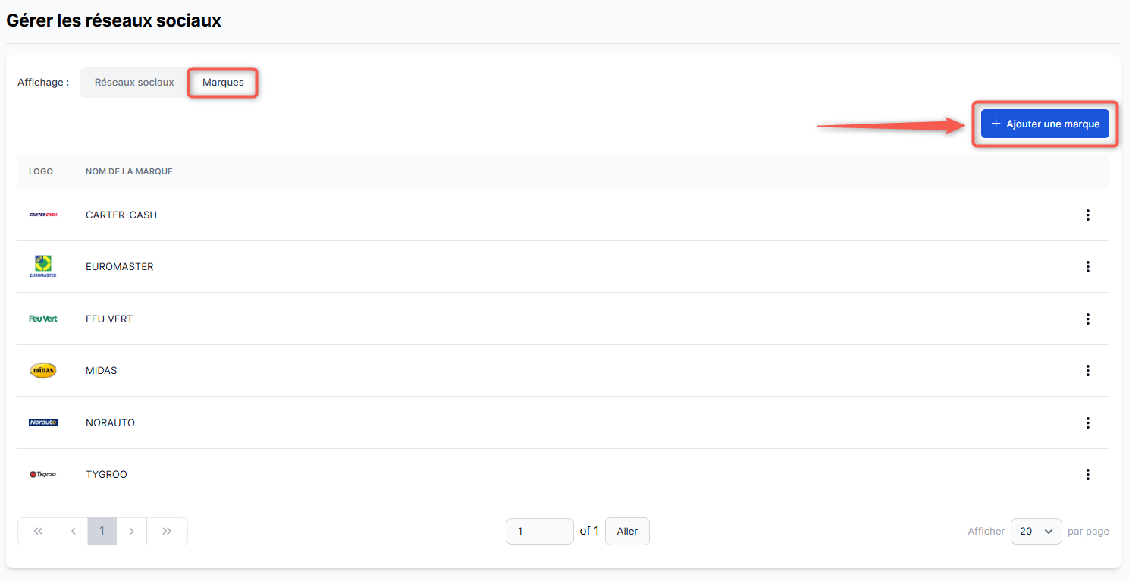Screen dimensions: 1129x581
Task: Open the kebab menu for FEU VERT
Action: pos(1087,319)
